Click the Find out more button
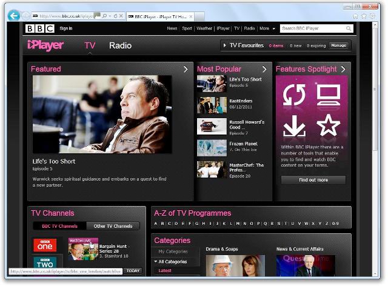388x286 pixels. pos(313,180)
